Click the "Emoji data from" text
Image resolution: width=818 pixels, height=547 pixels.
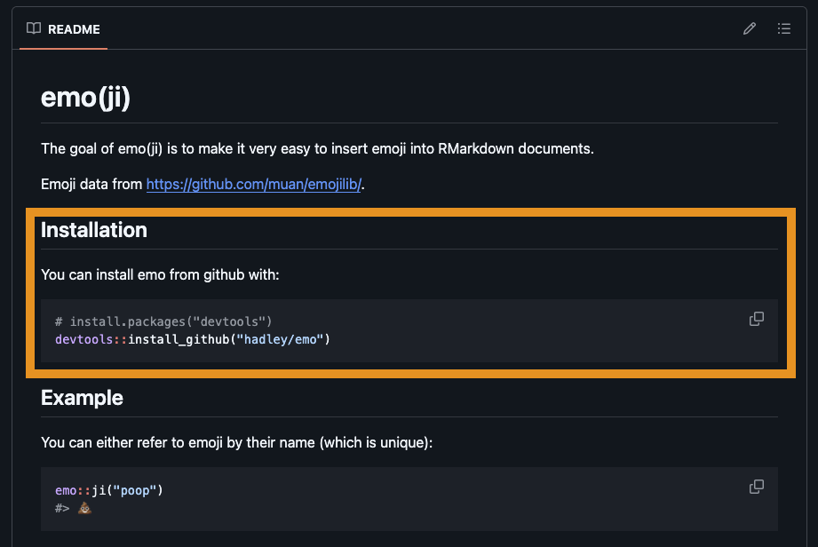click(91, 185)
